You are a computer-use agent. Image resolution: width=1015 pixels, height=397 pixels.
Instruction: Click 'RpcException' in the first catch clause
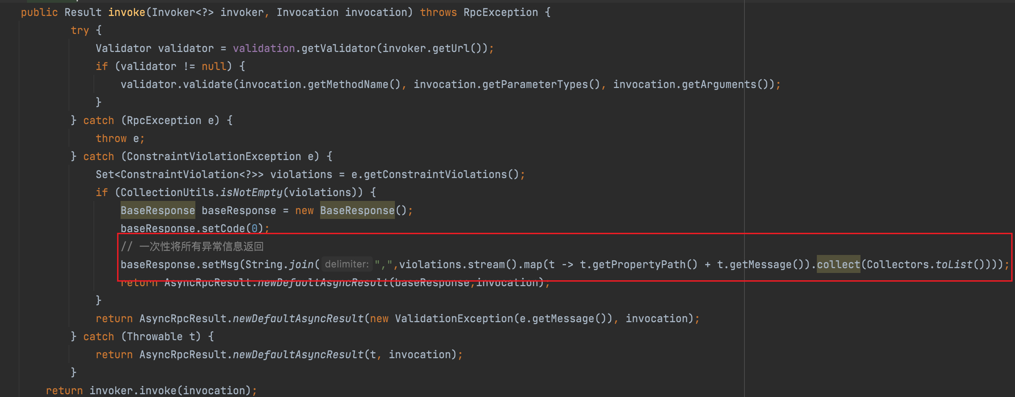[x=164, y=121]
